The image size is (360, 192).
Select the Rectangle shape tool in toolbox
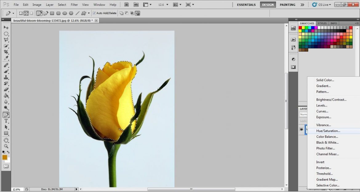coord(6,133)
